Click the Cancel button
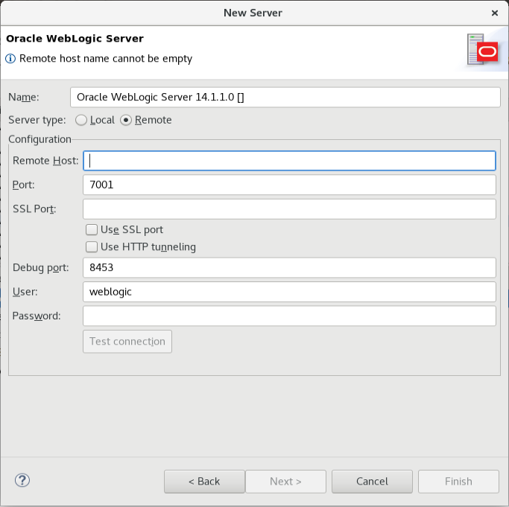The height and width of the screenshot is (507, 509). click(372, 482)
